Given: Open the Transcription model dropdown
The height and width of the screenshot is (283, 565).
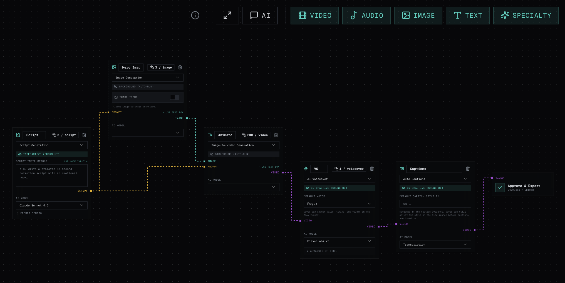Looking at the screenshot, I should pos(435,244).
